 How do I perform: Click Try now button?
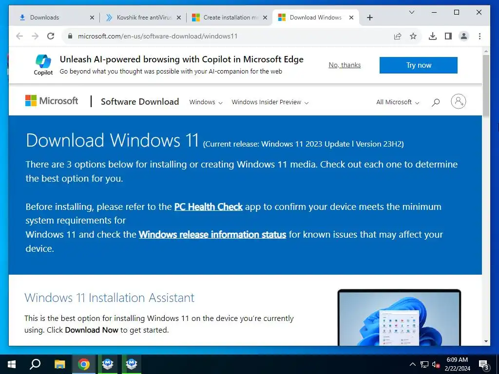tap(419, 65)
